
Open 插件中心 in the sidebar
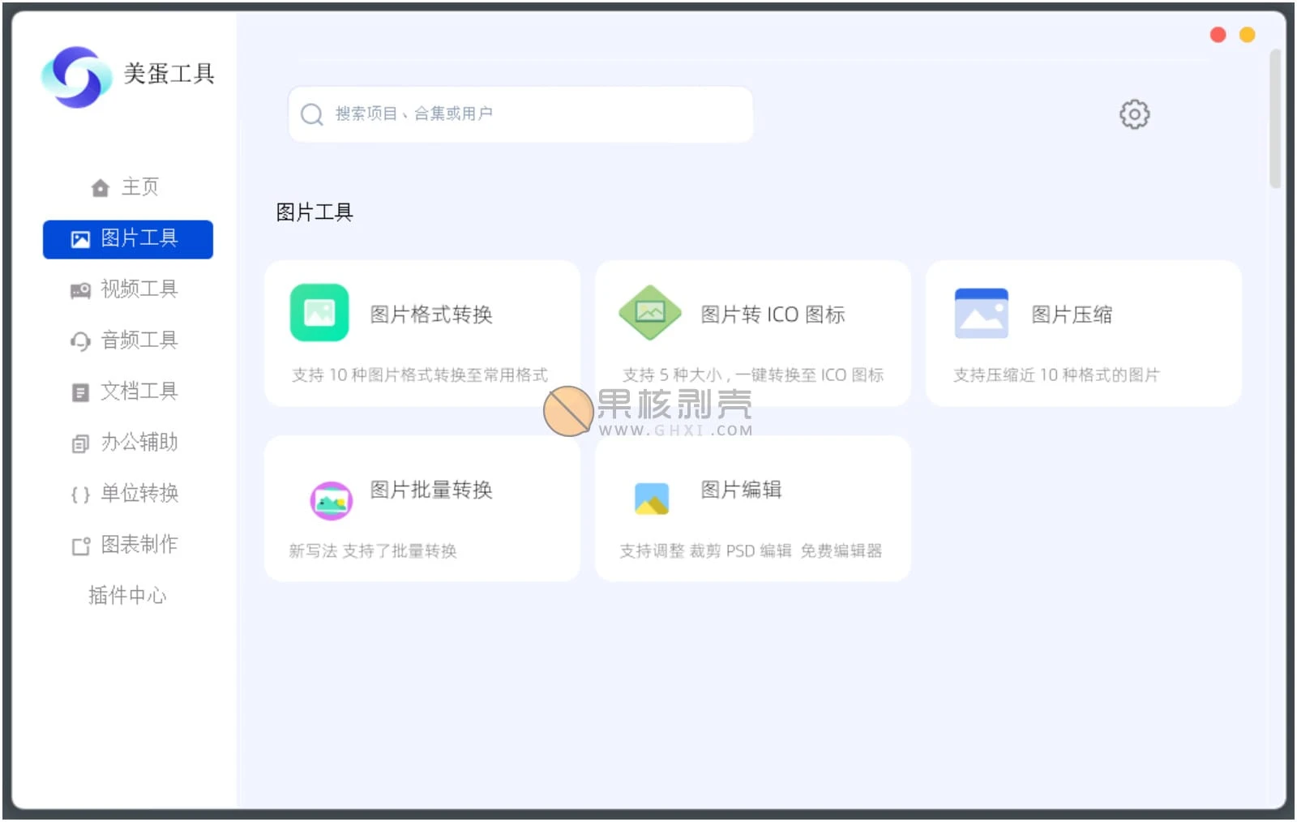click(127, 596)
